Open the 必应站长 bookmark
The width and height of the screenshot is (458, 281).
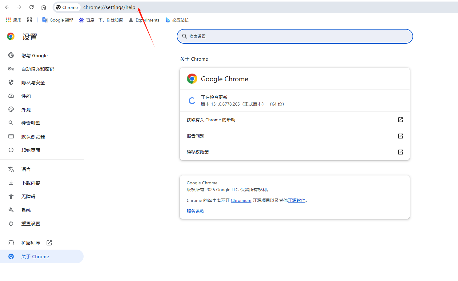pyautogui.click(x=177, y=20)
